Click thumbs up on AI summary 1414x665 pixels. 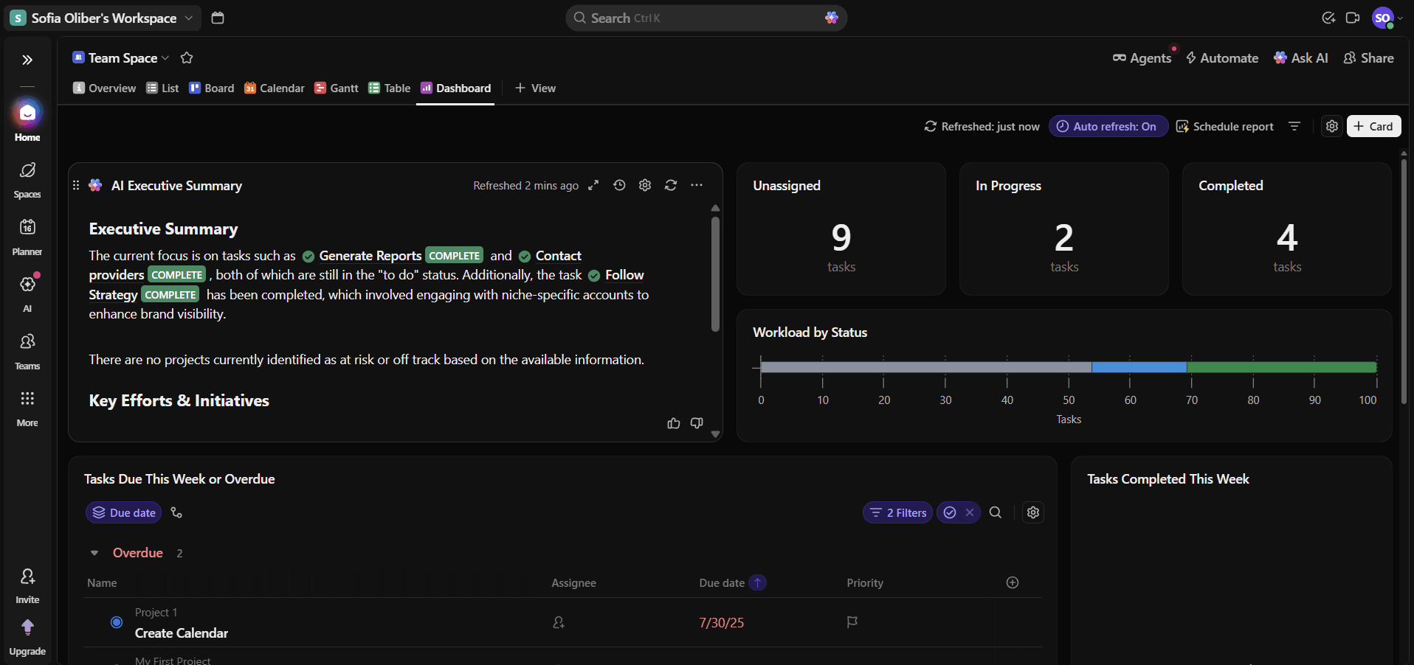click(x=673, y=423)
